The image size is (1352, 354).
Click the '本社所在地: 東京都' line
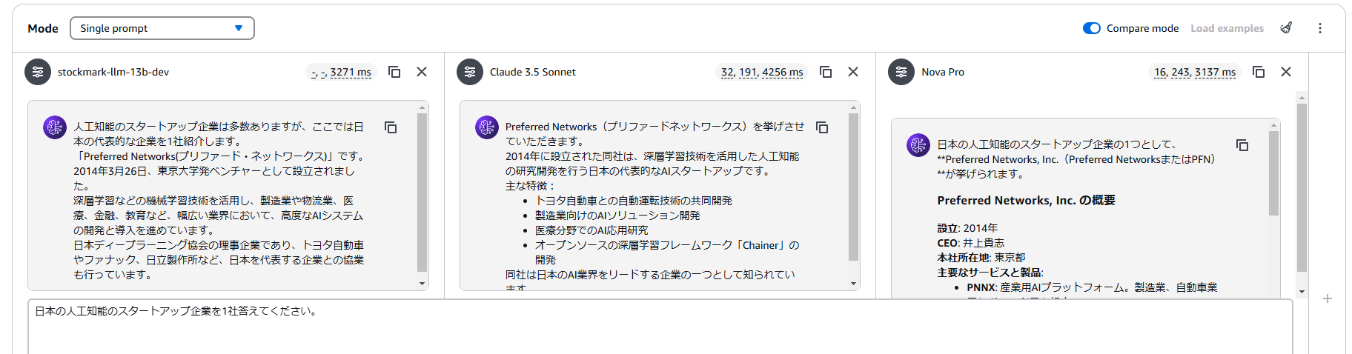(981, 258)
